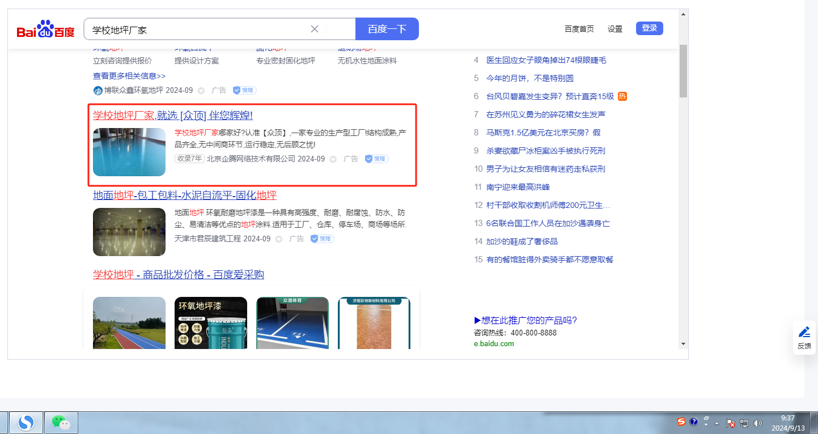Click the advertiser name 北京企腾网络技术有限公司
Image resolution: width=818 pixels, height=434 pixels.
tap(251, 159)
